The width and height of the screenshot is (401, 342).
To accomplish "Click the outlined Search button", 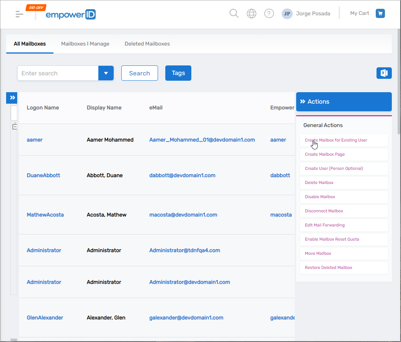I will 139,73.
